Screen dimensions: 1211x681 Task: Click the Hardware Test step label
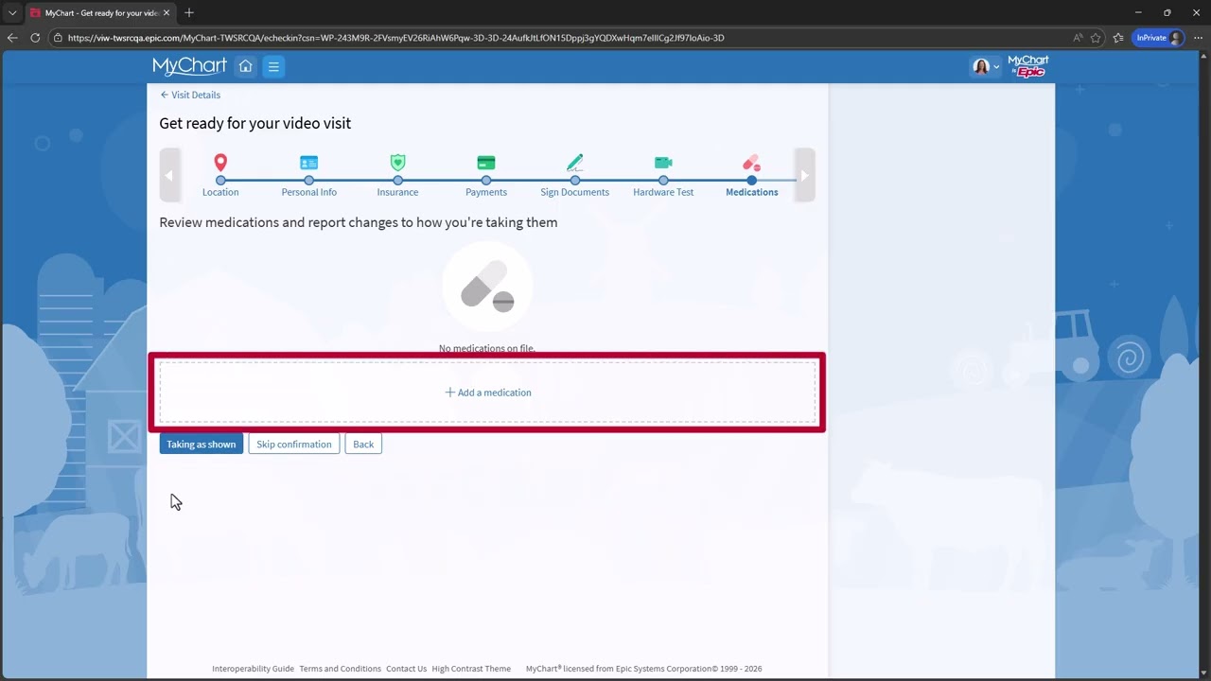point(663,192)
